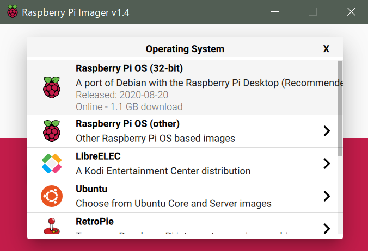Click 'Choose from Ubuntu Core and Server images'

[x=174, y=204]
